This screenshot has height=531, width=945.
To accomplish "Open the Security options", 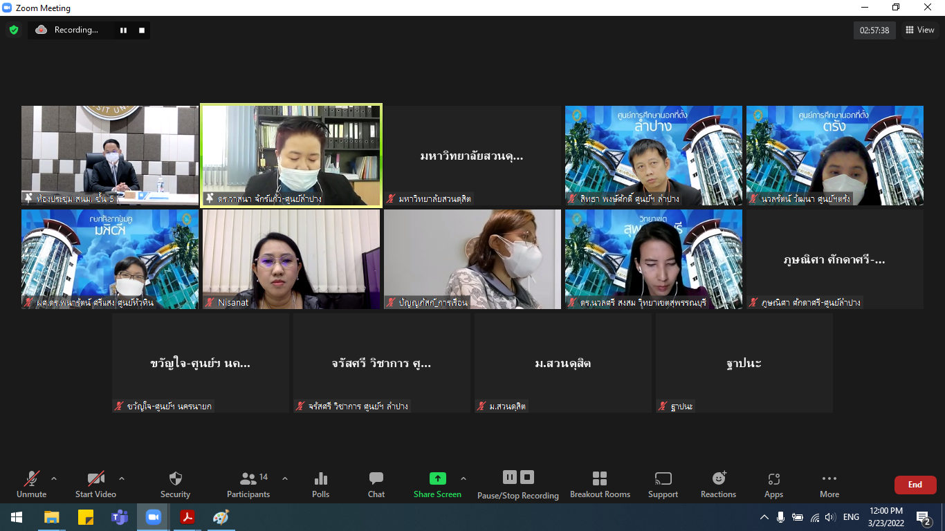I will click(x=175, y=485).
